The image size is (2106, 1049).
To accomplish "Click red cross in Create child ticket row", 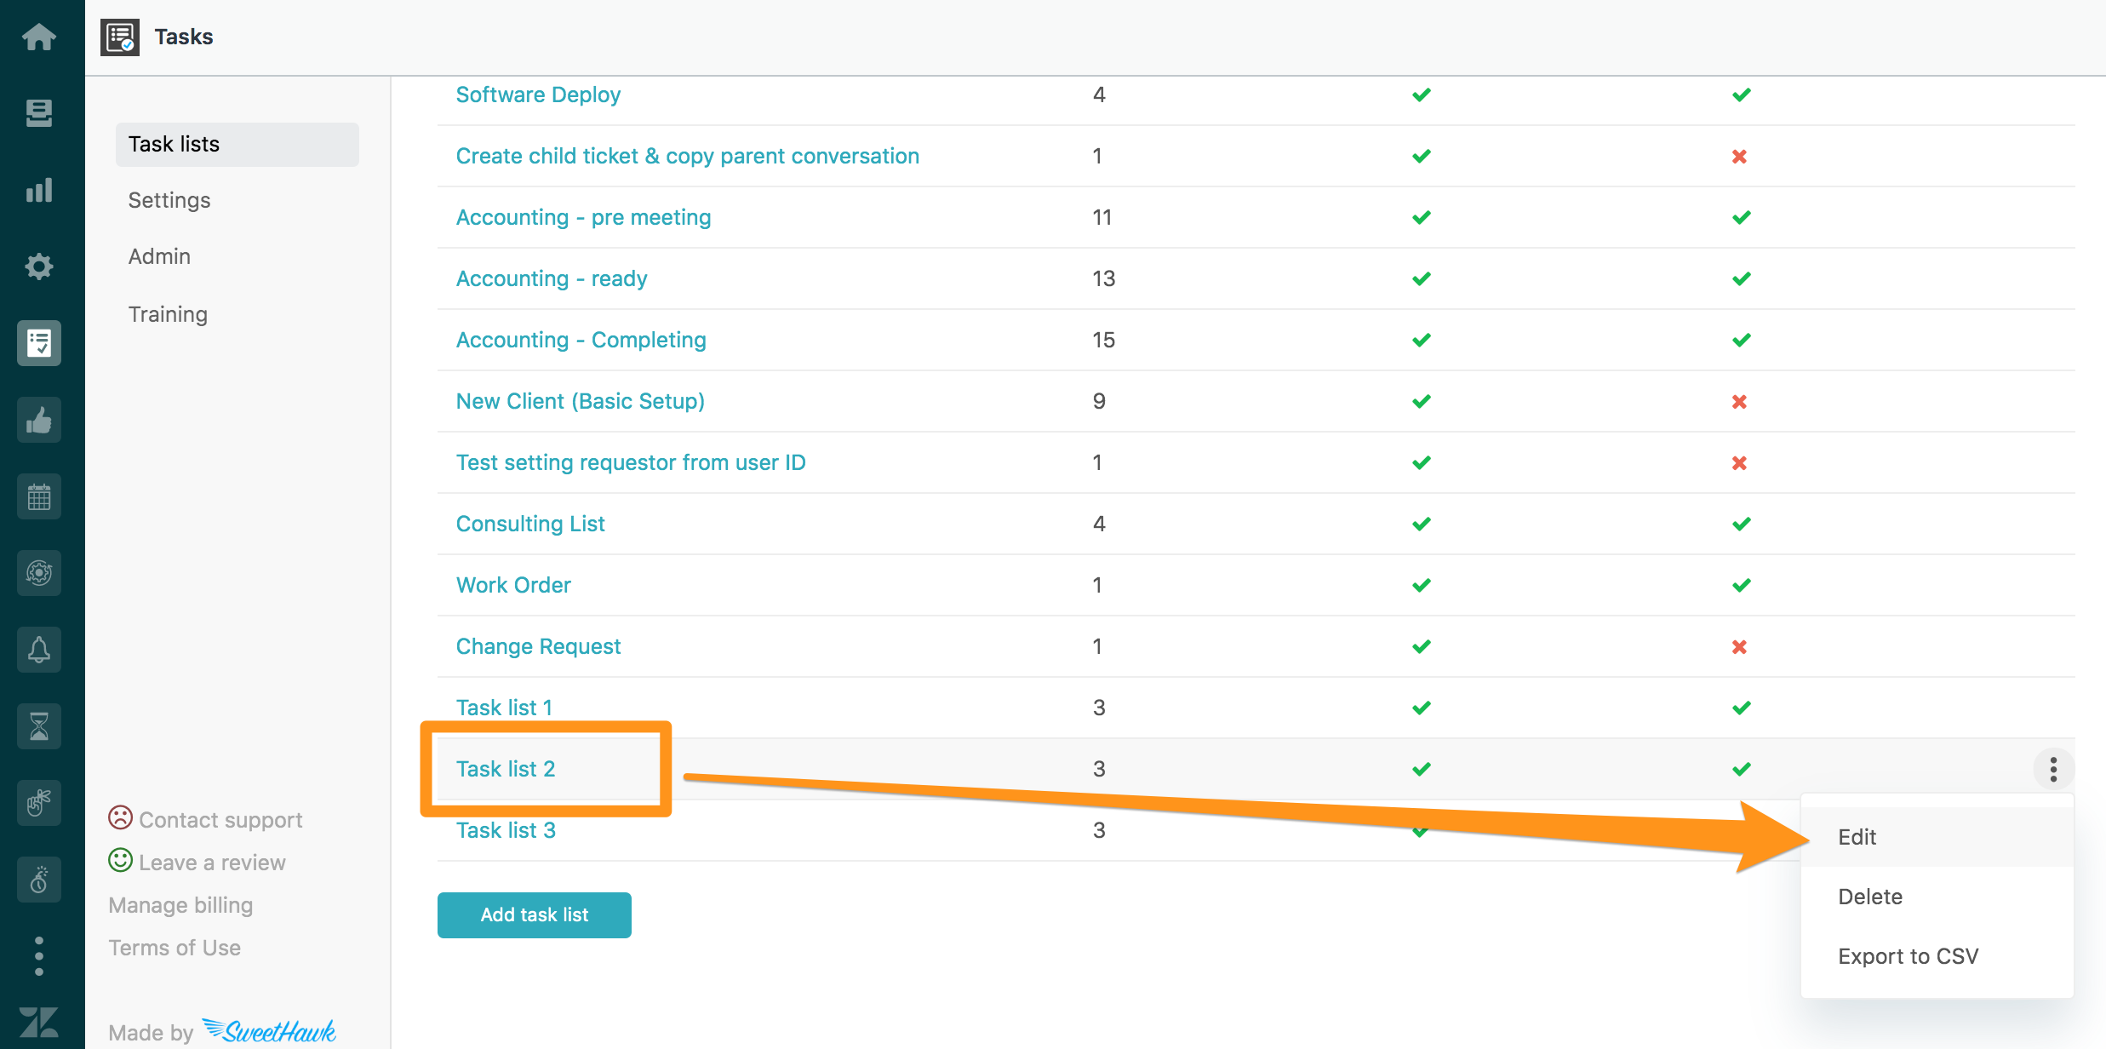I will [x=1739, y=157].
